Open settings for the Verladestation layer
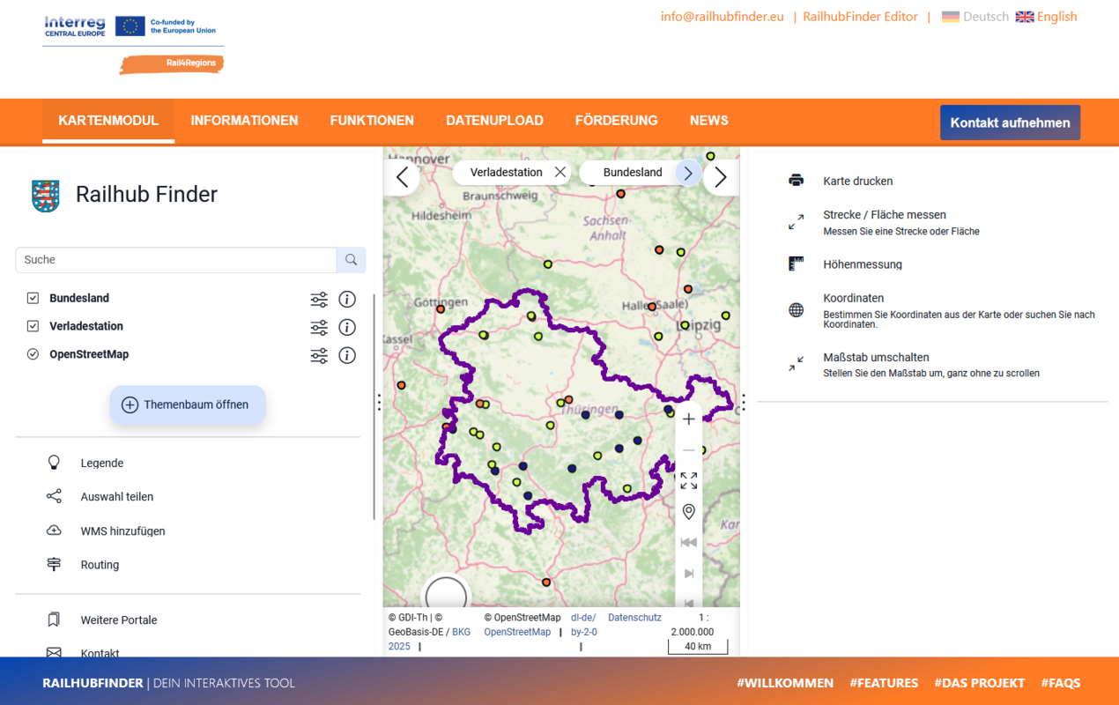Viewport: 1119px width, 705px height. pyautogui.click(x=319, y=327)
